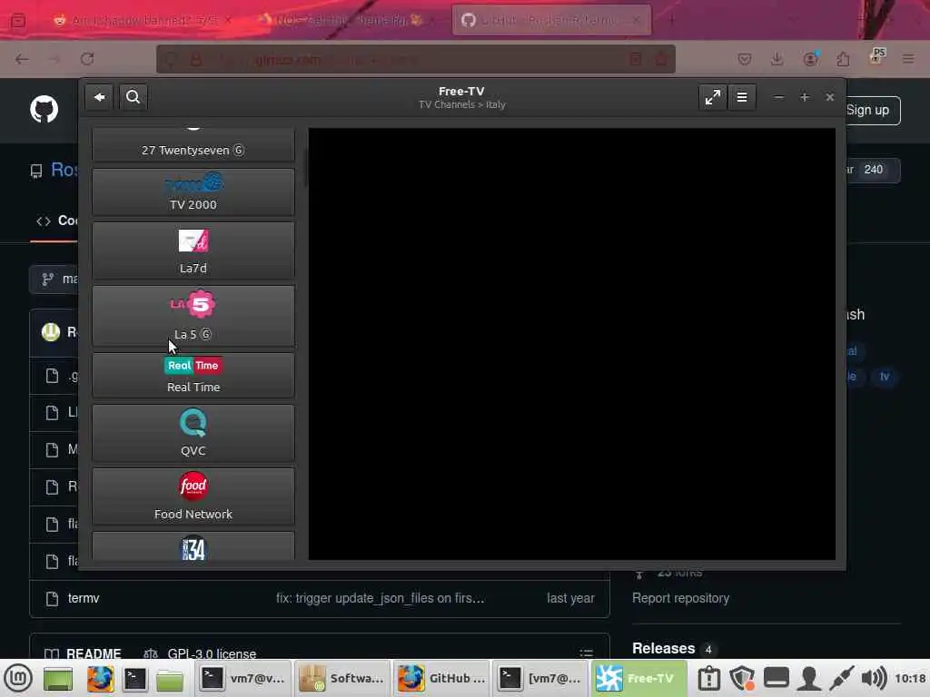Switch to the GitHub Firefox taskbar window
This screenshot has height=697, width=930.
(441, 679)
